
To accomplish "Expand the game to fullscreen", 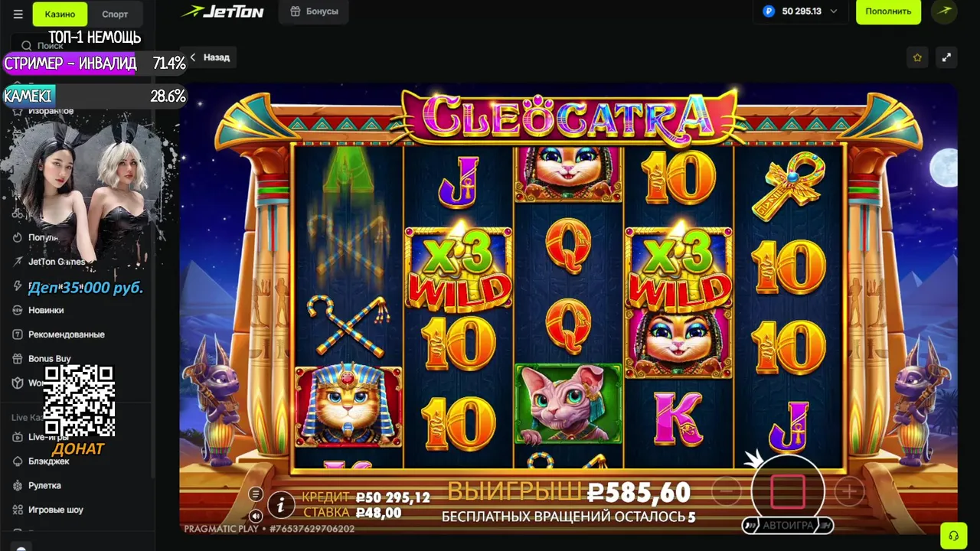I will coord(946,57).
